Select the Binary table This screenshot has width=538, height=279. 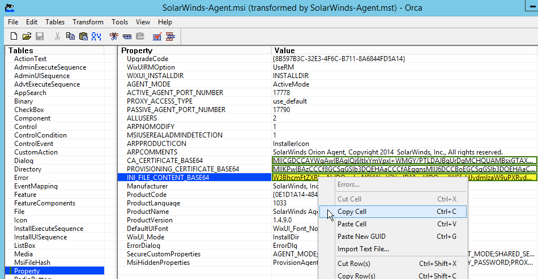tap(23, 101)
